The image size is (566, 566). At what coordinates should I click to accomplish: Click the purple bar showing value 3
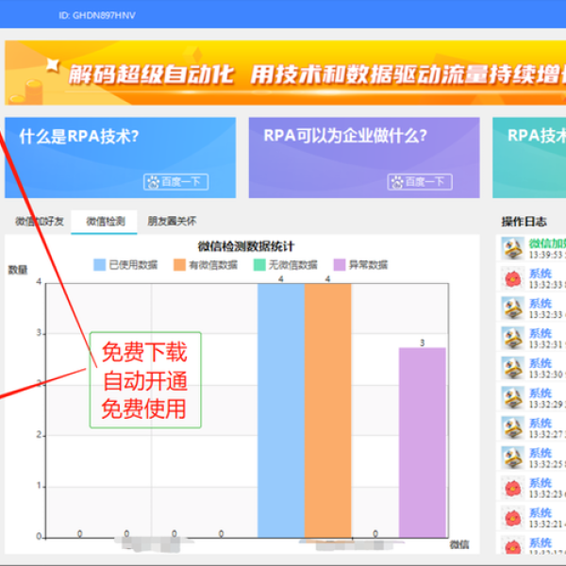tap(422, 441)
